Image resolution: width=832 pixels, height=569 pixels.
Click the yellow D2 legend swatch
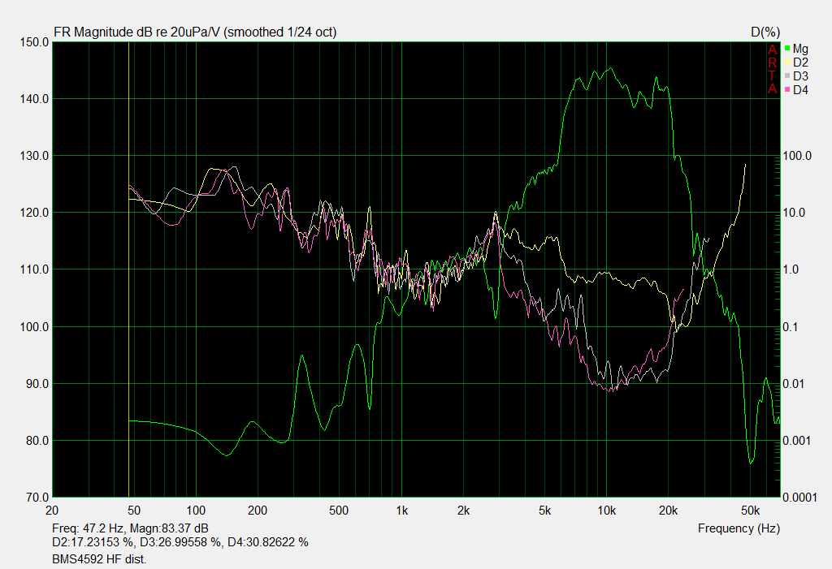[787, 62]
